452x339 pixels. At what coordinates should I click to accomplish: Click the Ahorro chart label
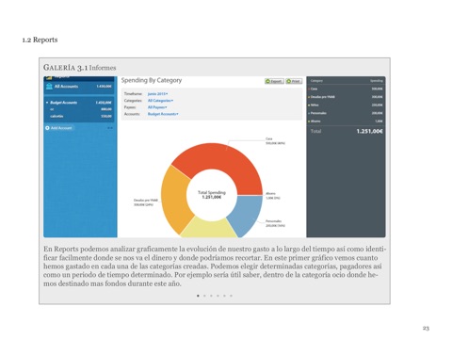273,196
